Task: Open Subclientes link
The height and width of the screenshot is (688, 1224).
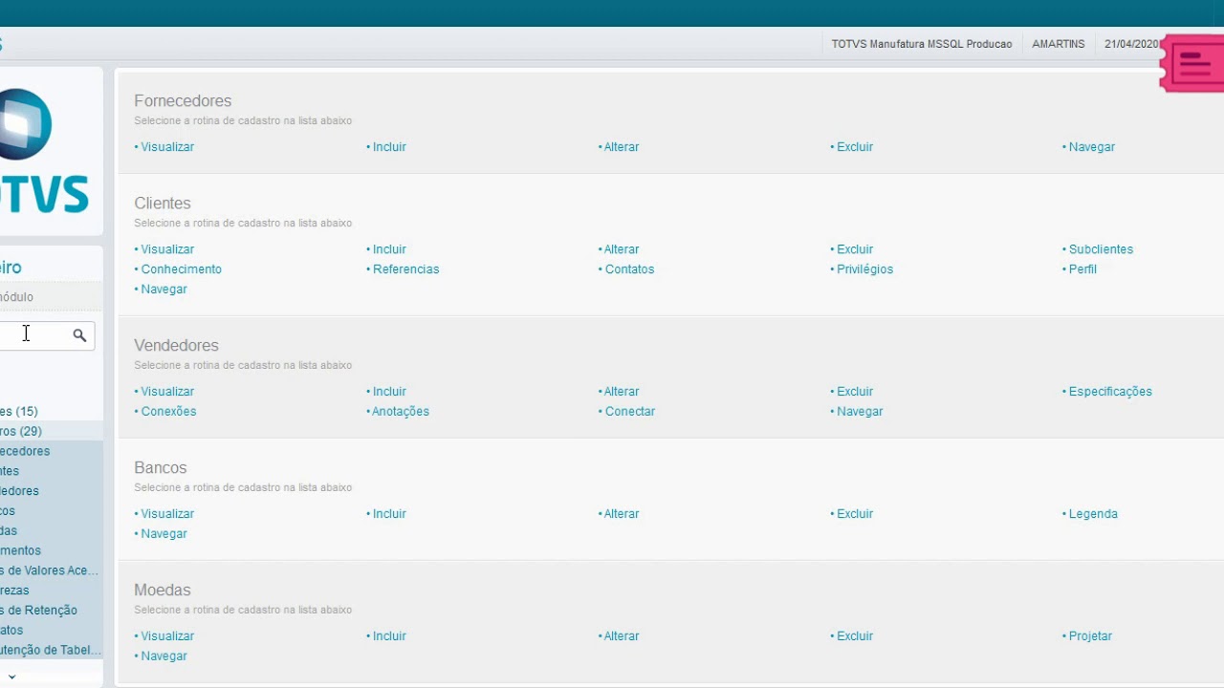Action: (1101, 249)
